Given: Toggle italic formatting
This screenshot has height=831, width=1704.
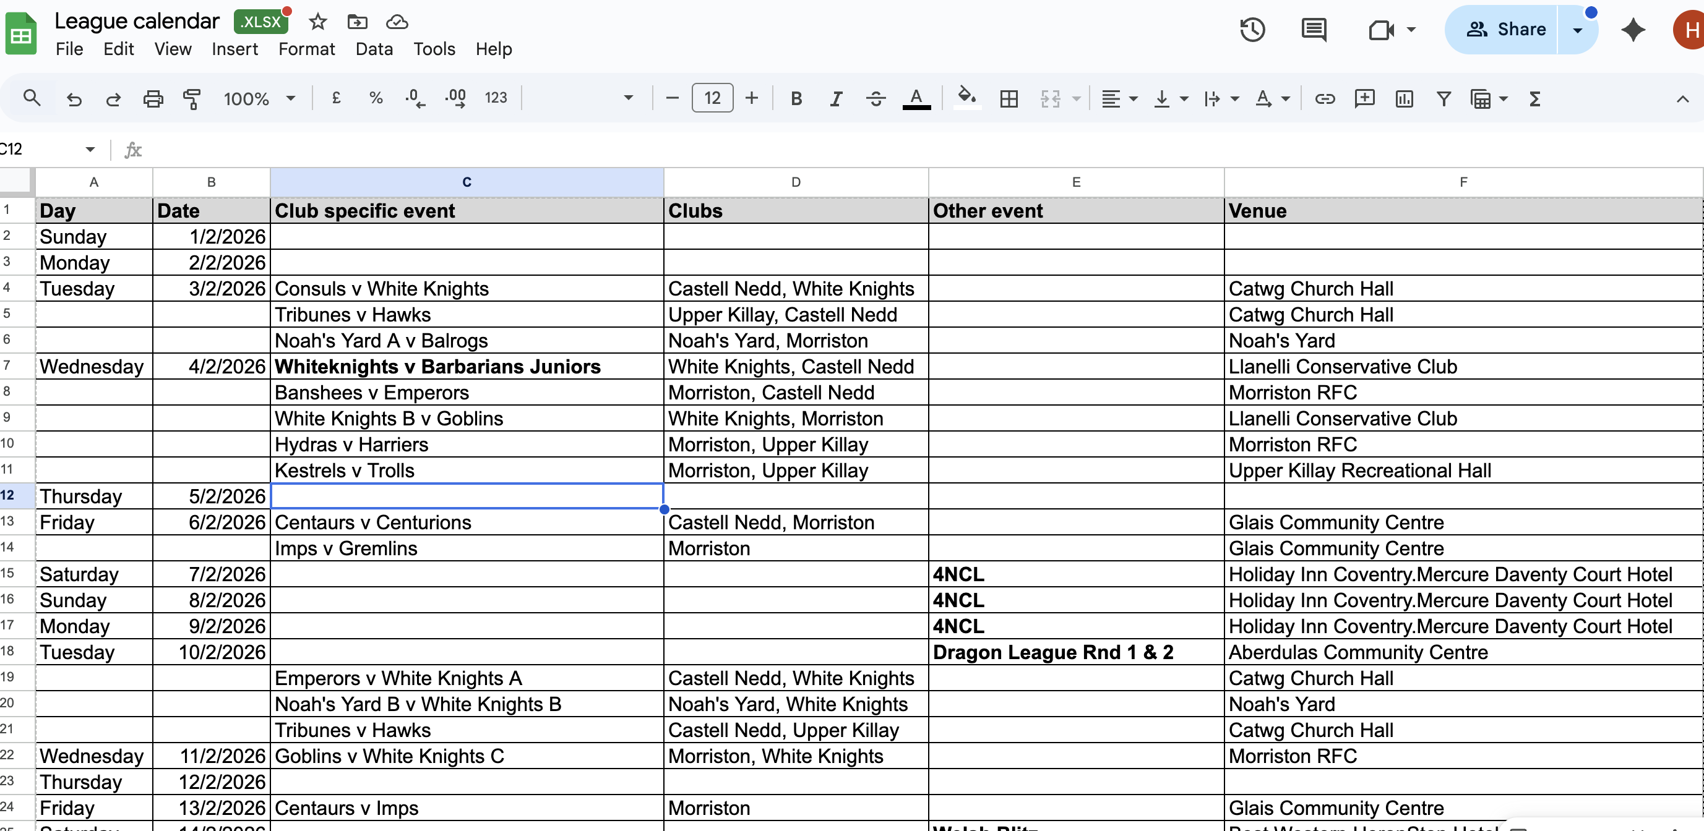Looking at the screenshot, I should point(836,99).
